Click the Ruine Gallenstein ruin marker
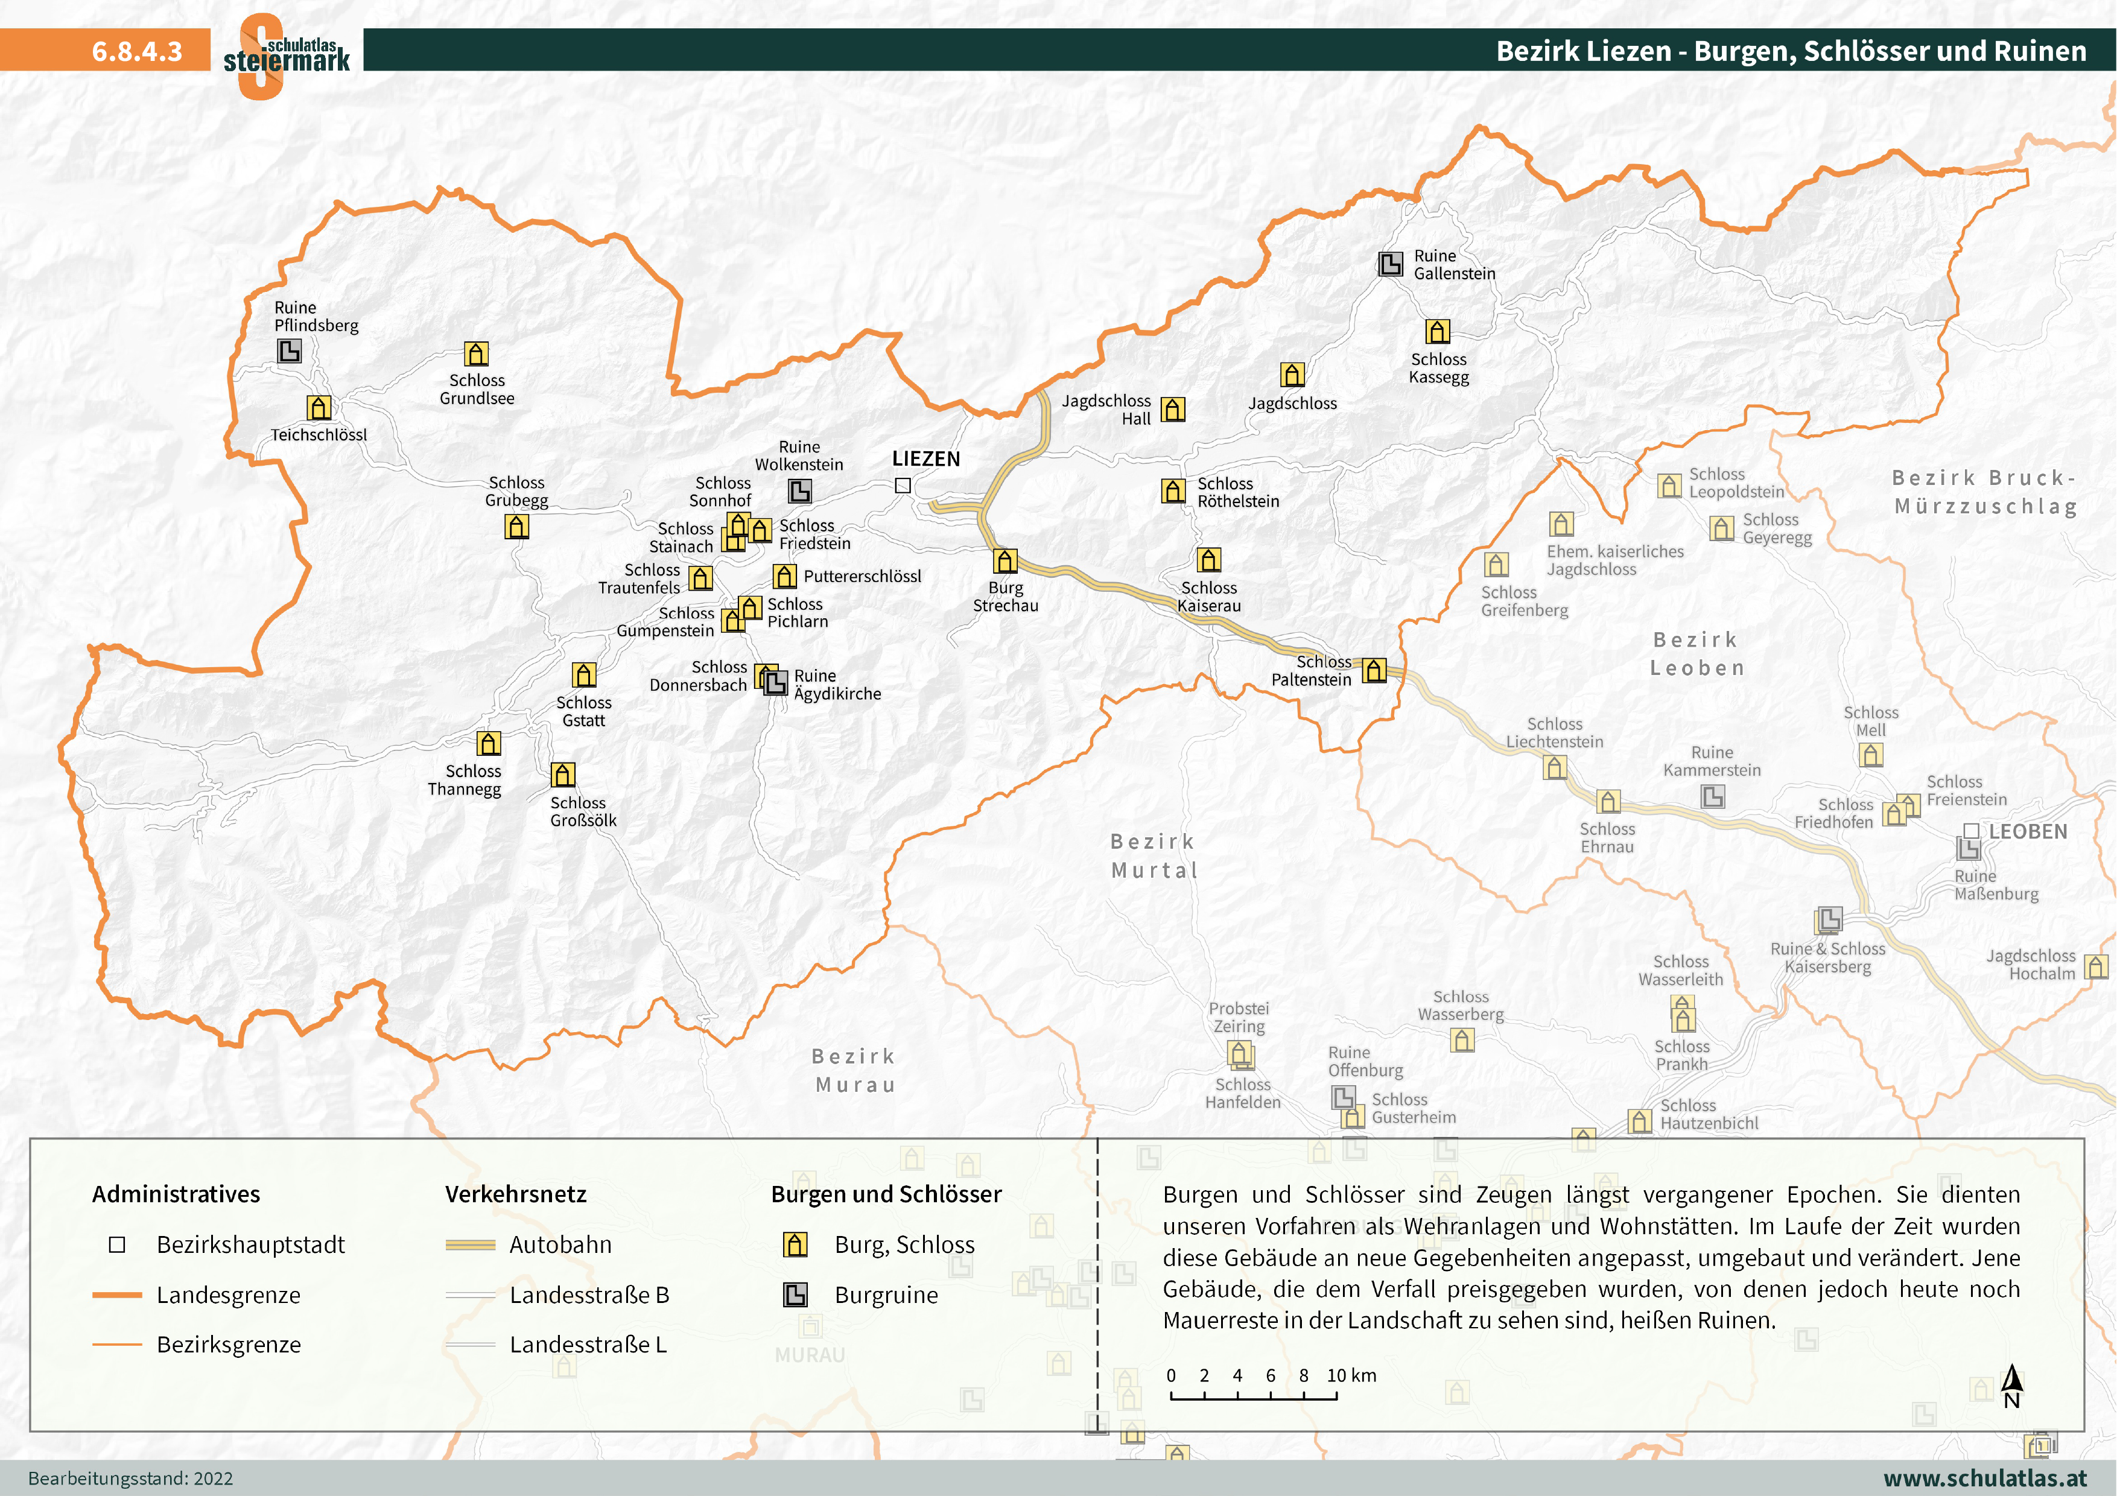Screen dimensions: 2117x1496 click(x=1391, y=265)
